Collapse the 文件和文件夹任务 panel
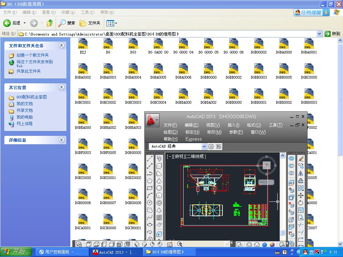 pos(62,46)
